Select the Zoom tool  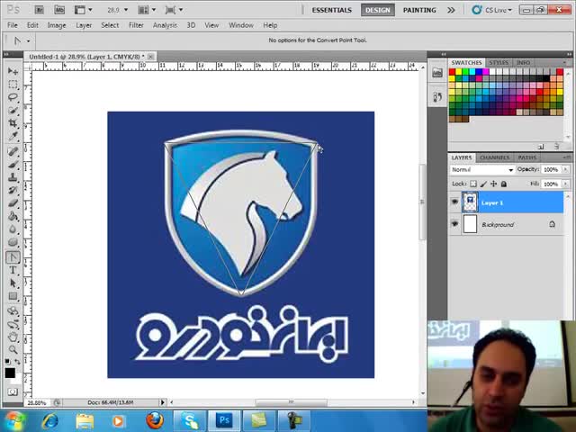13,350
